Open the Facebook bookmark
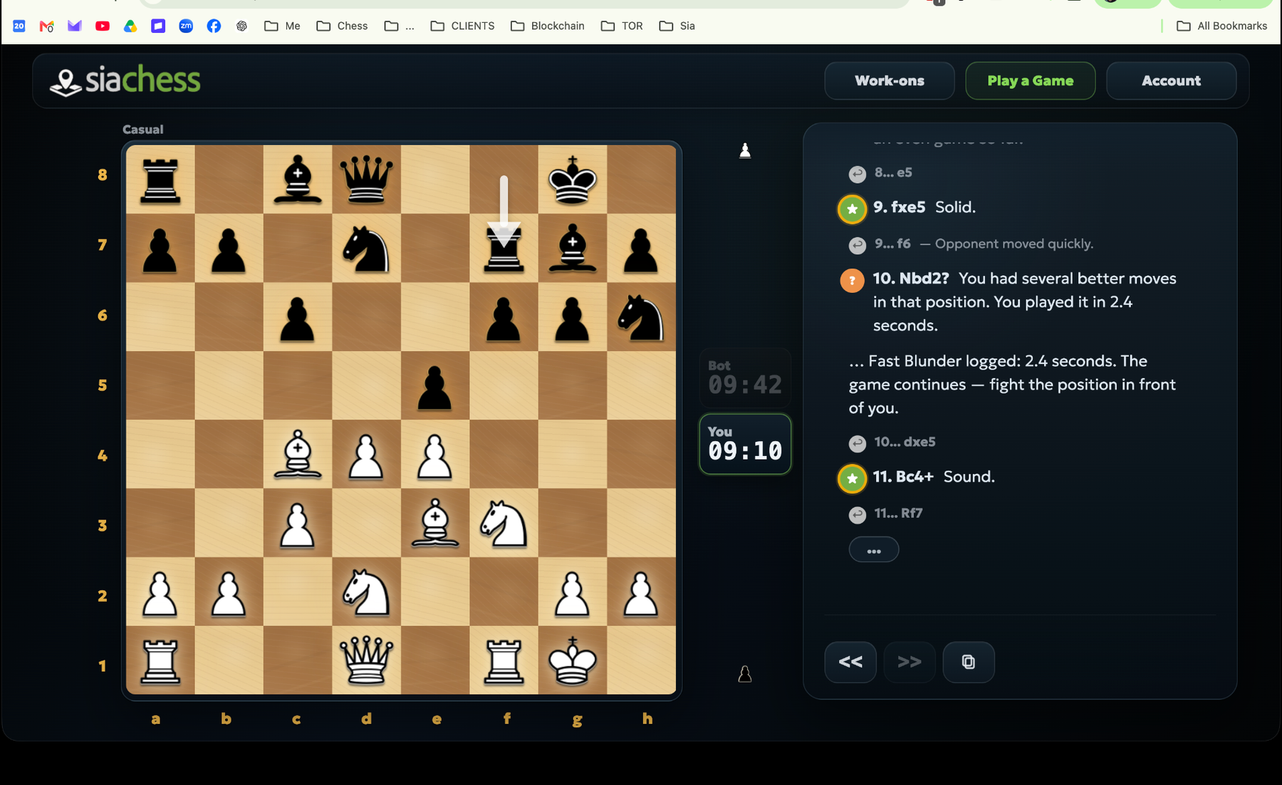 (214, 26)
